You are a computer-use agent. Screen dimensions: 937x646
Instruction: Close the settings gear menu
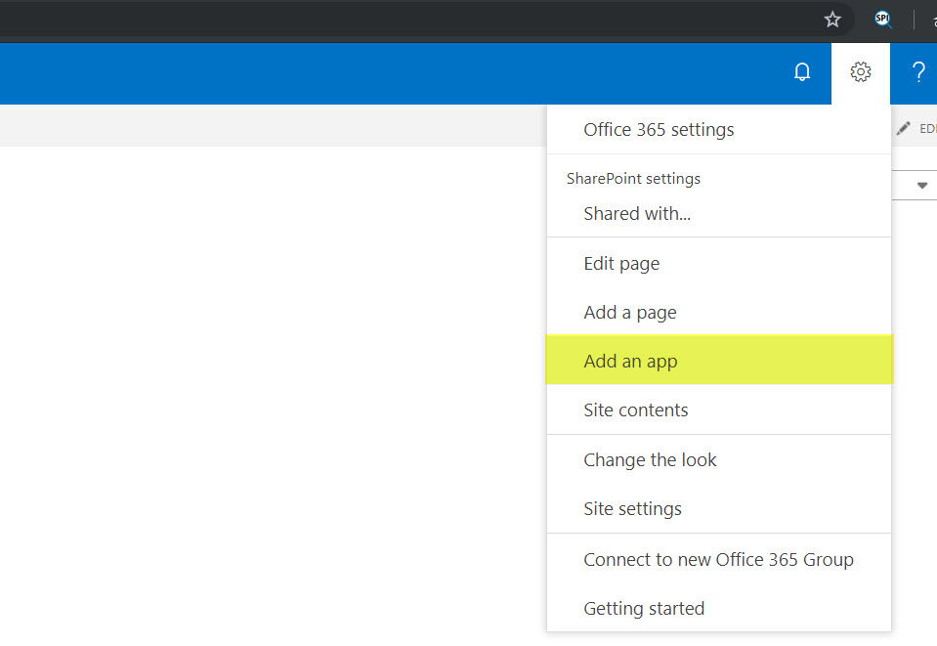click(861, 72)
